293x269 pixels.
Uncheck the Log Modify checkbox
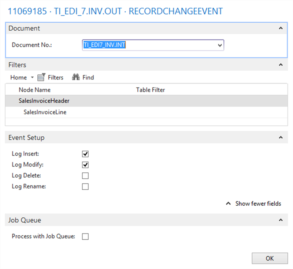(x=85, y=165)
